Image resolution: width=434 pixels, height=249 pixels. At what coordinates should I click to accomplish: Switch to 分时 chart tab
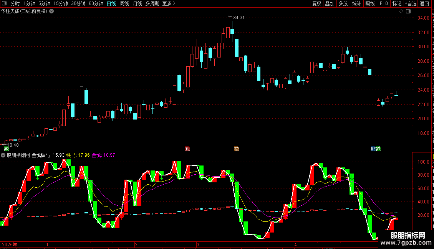tap(15, 3)
